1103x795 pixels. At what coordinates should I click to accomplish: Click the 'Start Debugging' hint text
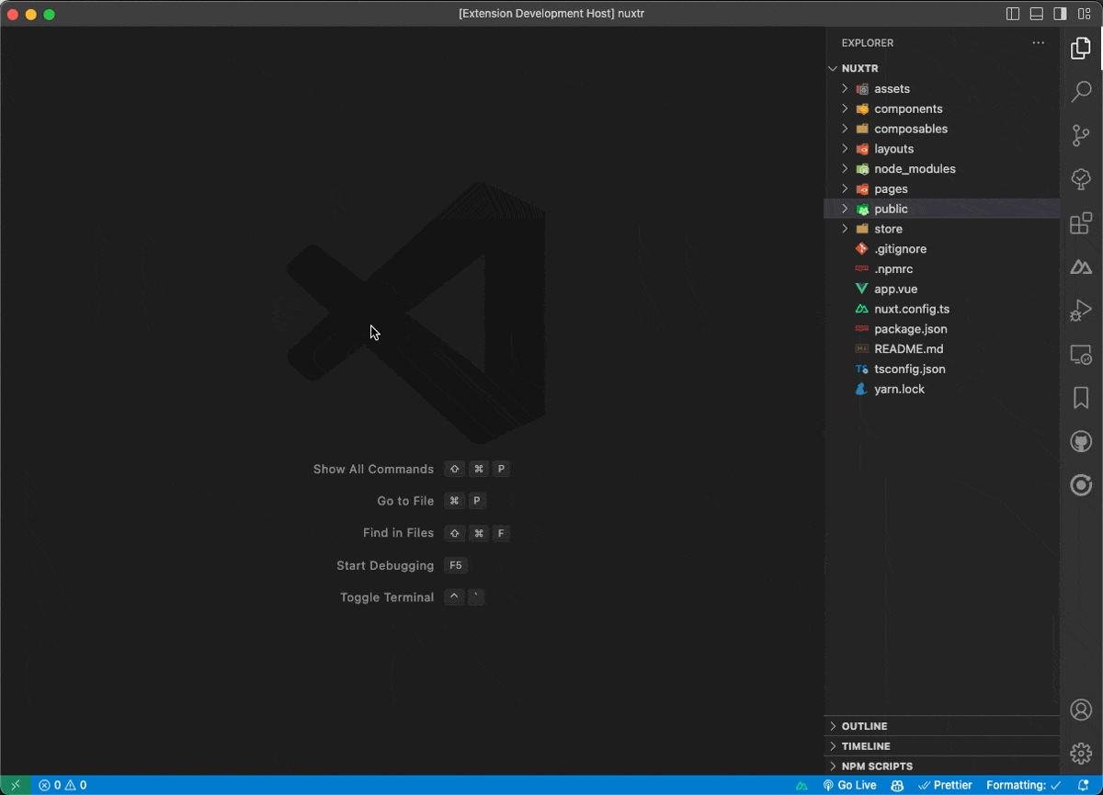385,565
